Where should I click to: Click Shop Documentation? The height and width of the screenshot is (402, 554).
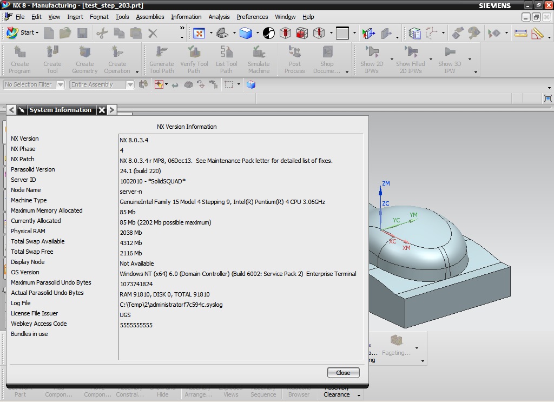pyautogui.click(x=327, y=60)
